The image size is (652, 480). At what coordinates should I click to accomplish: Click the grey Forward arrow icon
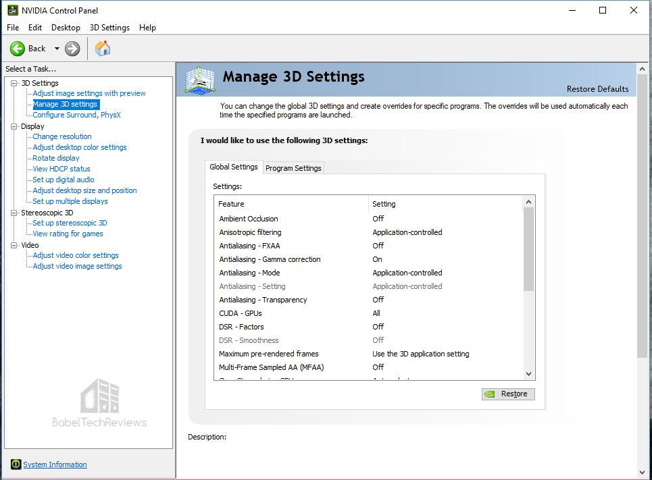coord(72,49)
